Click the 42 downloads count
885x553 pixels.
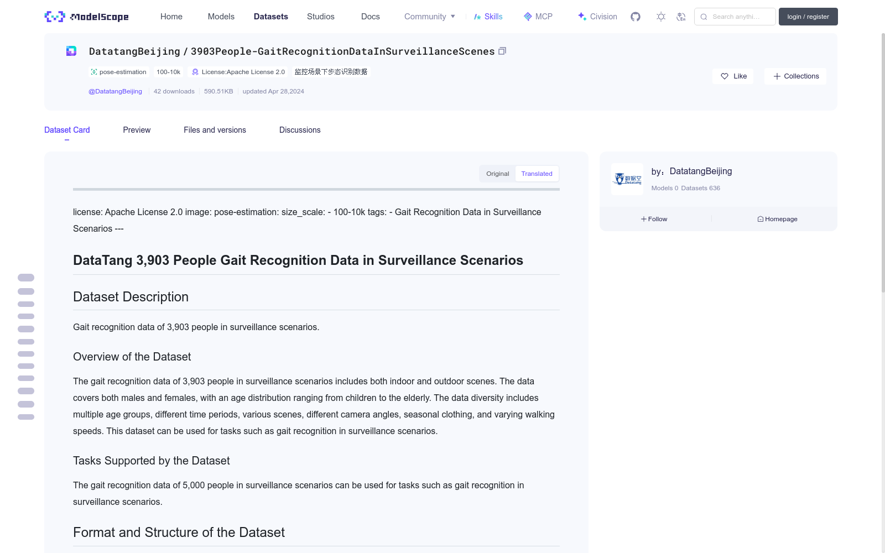[174, 91]
